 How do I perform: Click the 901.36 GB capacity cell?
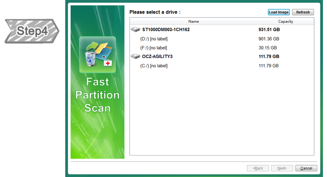[269, 39]
